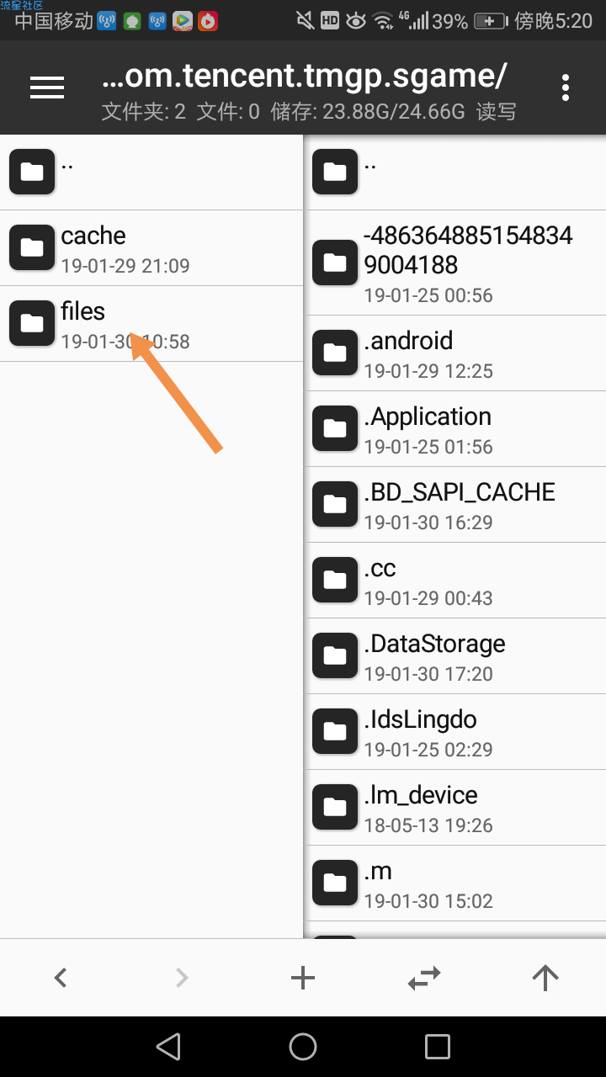Image resolution: width=606 pixels, height=1077 pixels.
Task: Tap the up arrow to go up
Action: pos(545,978)
